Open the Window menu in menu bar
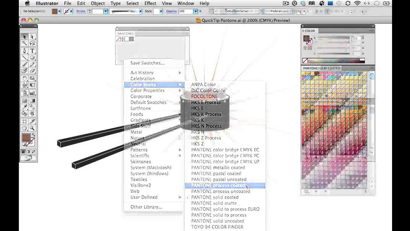 point(185,3)
